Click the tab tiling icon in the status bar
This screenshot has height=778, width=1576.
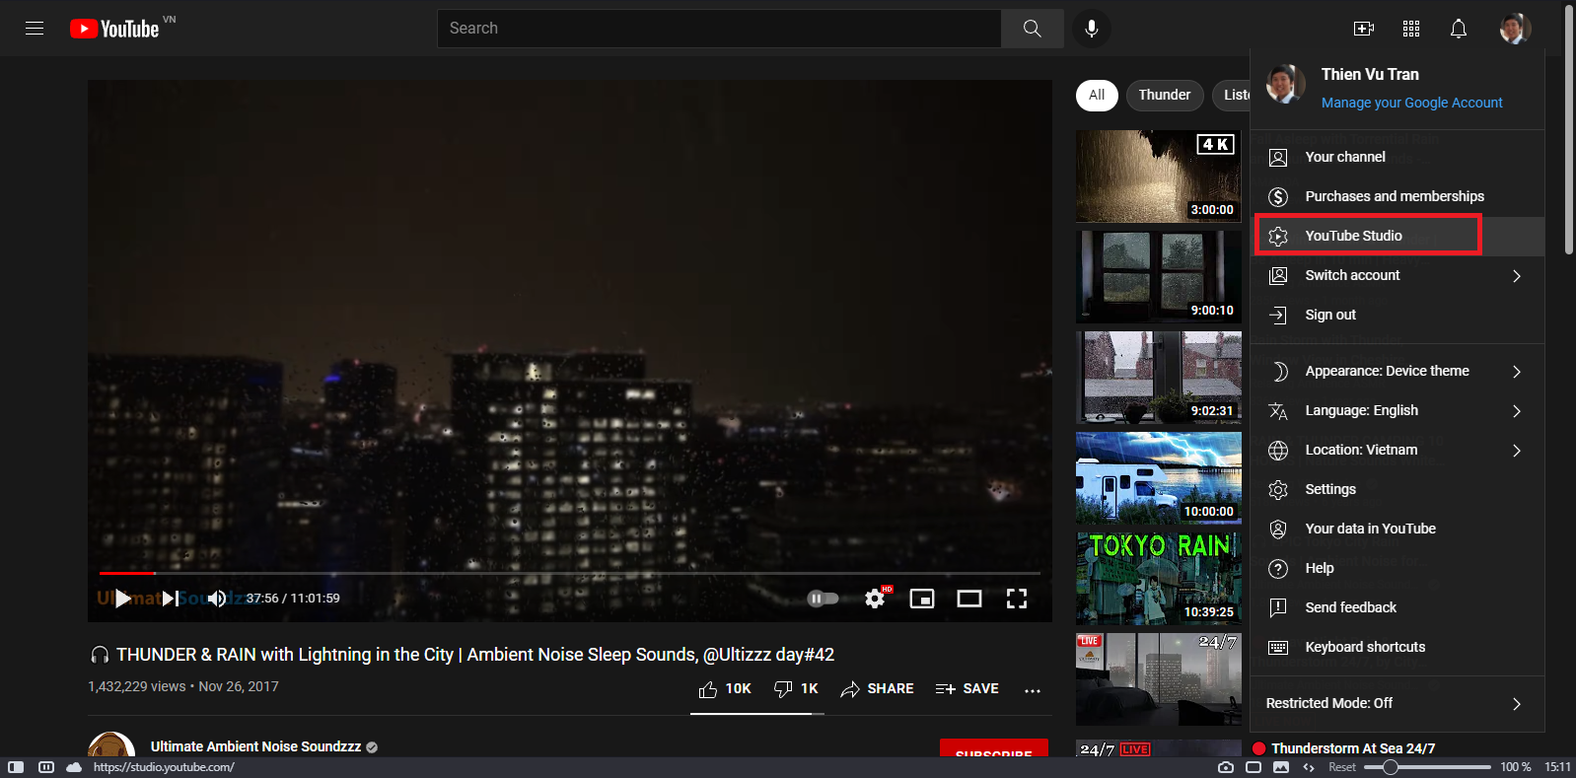pos(45,767)
